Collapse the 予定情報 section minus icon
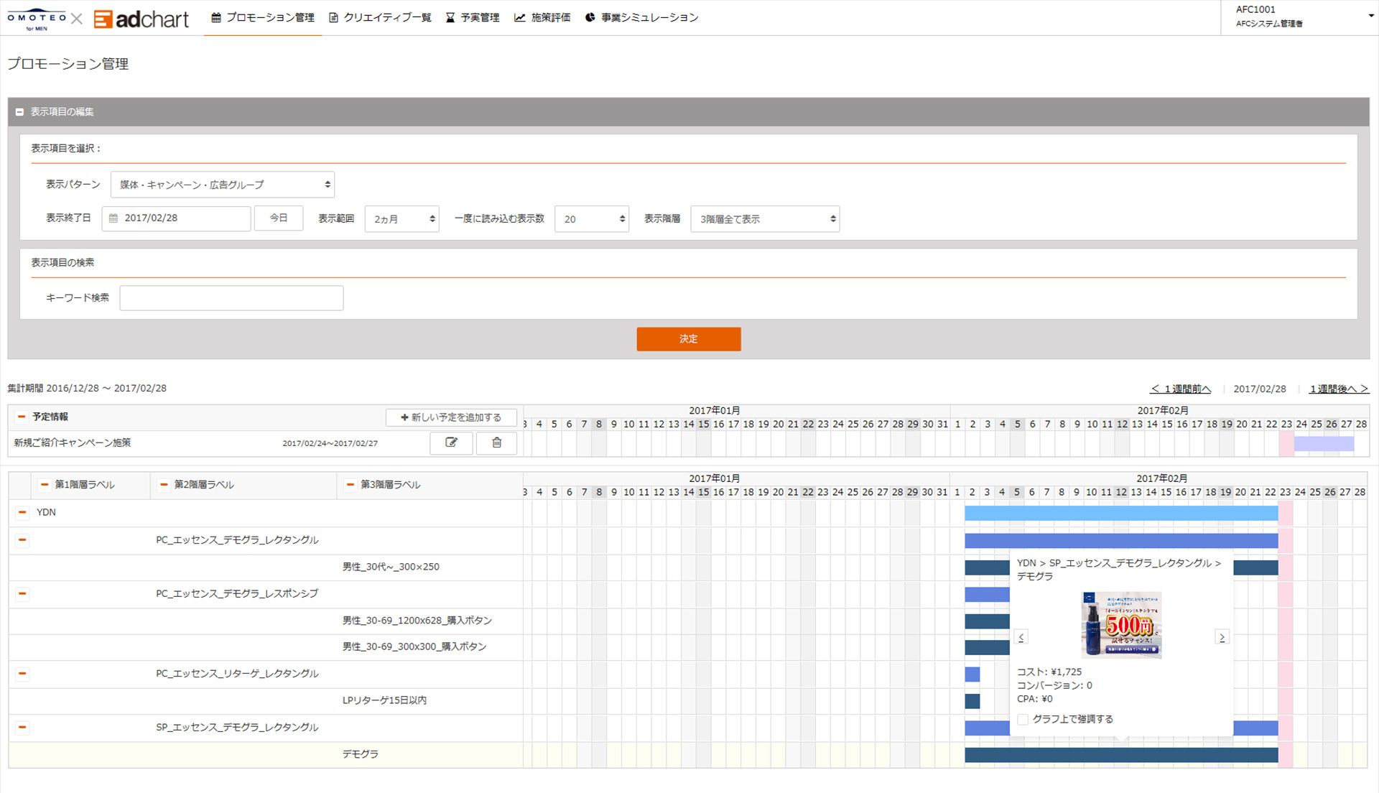This screenshot has width=1379, height=793. tap(22, 417)
